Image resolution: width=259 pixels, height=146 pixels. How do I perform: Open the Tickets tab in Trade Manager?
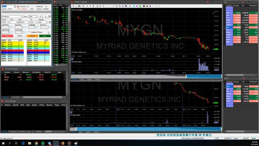coord(13,131)
